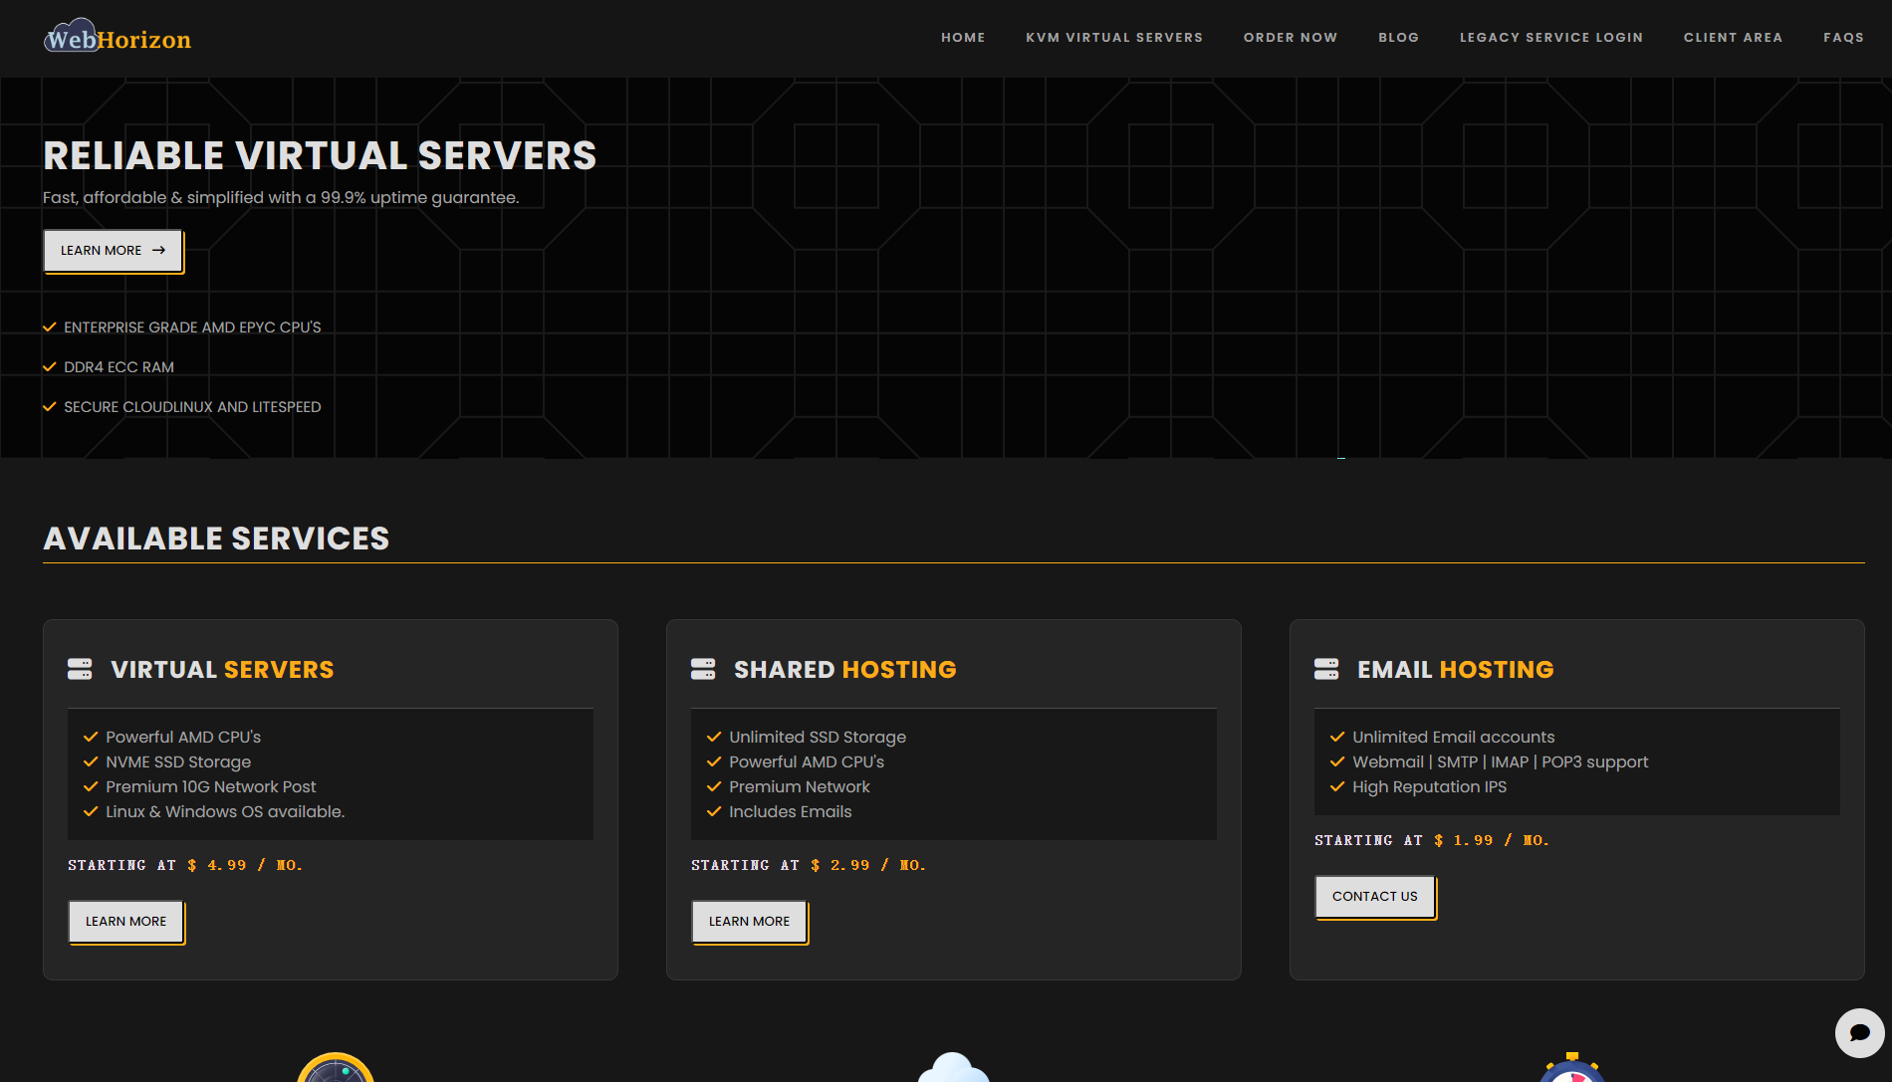This screenshot has width=1892, height=1082.
Task: Click the stopwatch icon at bottom right
Action: pyautogui.click(x=1571, y=1070)
